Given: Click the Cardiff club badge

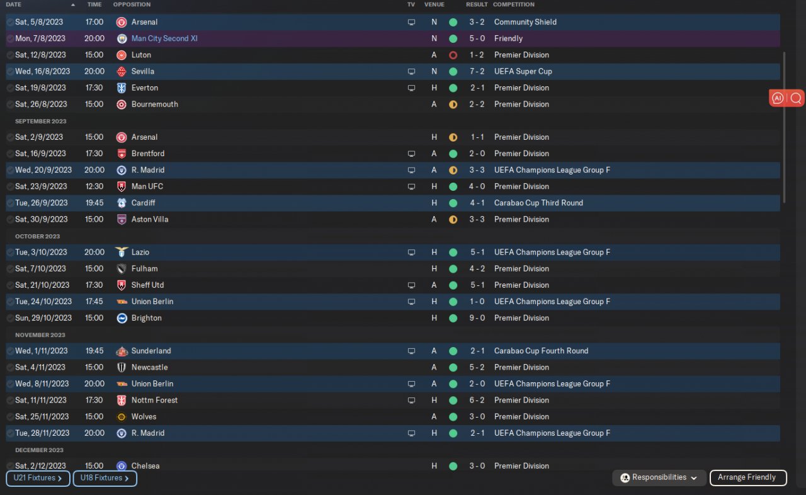Looking at the screenshot, I should tap(122, 203).
